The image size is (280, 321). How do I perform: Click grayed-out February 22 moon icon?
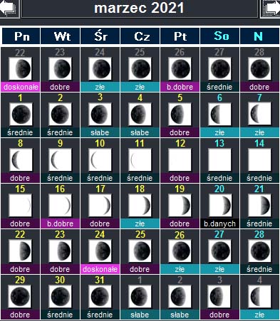[20, 68]
